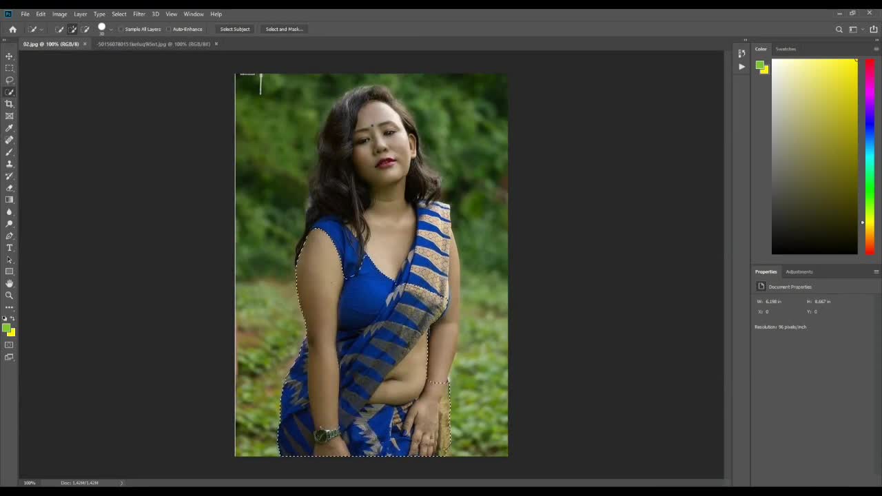
Task: Select the History Brush tool
Action: click(9, 176)
